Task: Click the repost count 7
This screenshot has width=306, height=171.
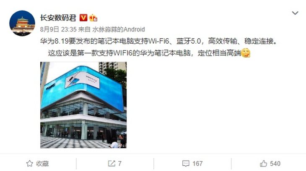Action: (120, 163)
